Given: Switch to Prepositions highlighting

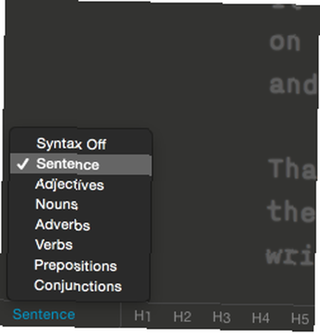Looking at the screenshot, I should point(76,265).
